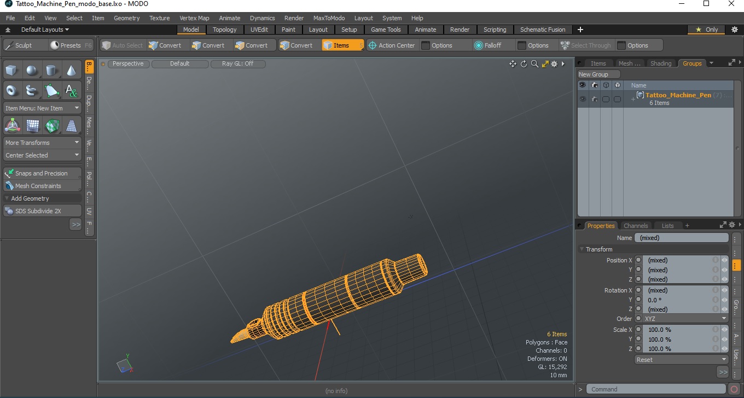Open the Item Menu: New Item dropdown
Viewport: 744px width, 398px height.
42,108
